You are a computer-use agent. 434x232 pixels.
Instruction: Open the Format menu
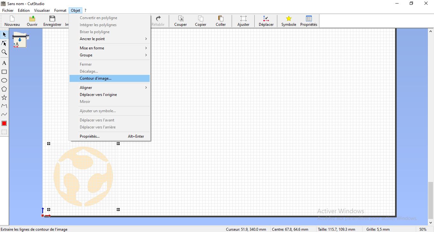pos(60,11)
